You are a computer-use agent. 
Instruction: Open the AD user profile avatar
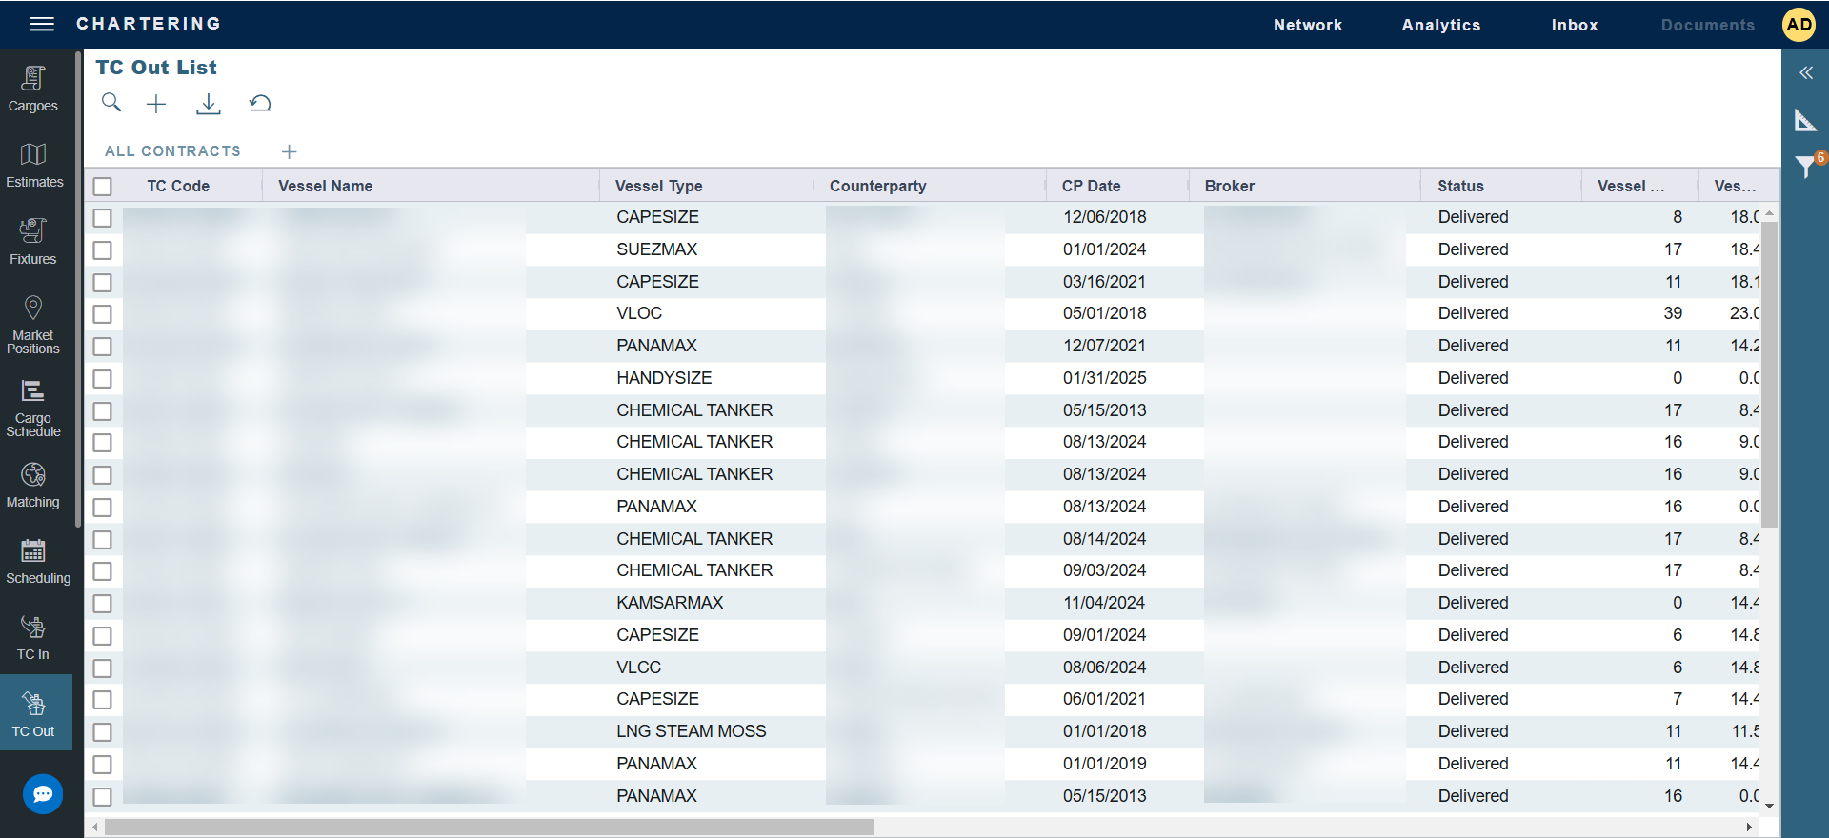1799,25
